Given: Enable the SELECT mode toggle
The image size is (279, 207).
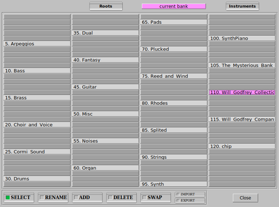Looking at the screenshot, I should (x=19, y=198).
